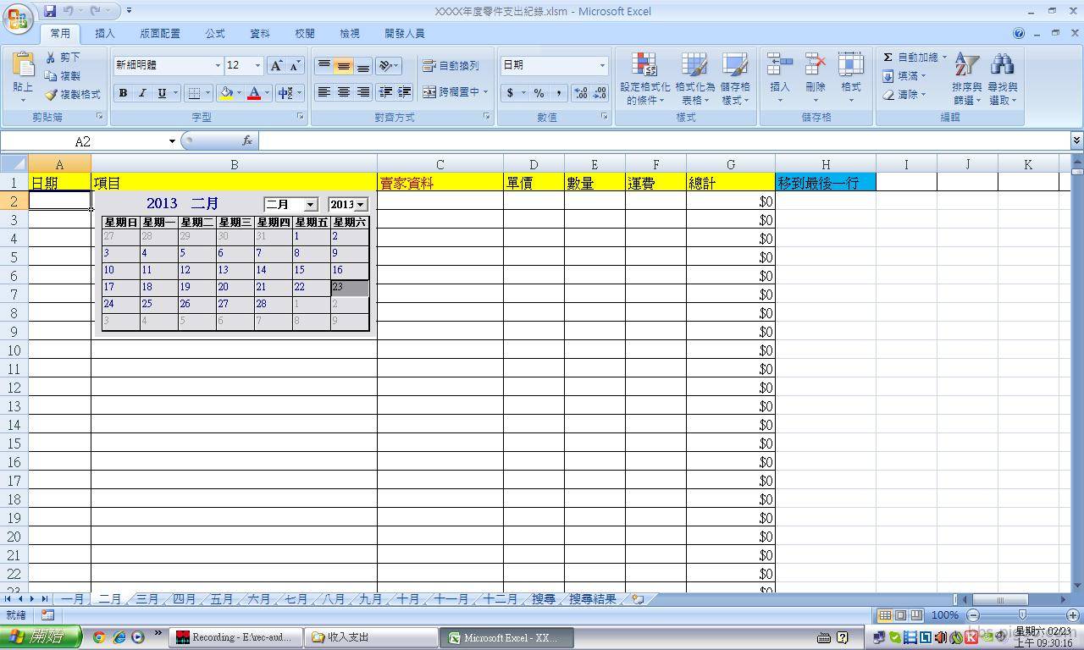Align text right
Screen dimensions: 1084x650
pos(362,91)
